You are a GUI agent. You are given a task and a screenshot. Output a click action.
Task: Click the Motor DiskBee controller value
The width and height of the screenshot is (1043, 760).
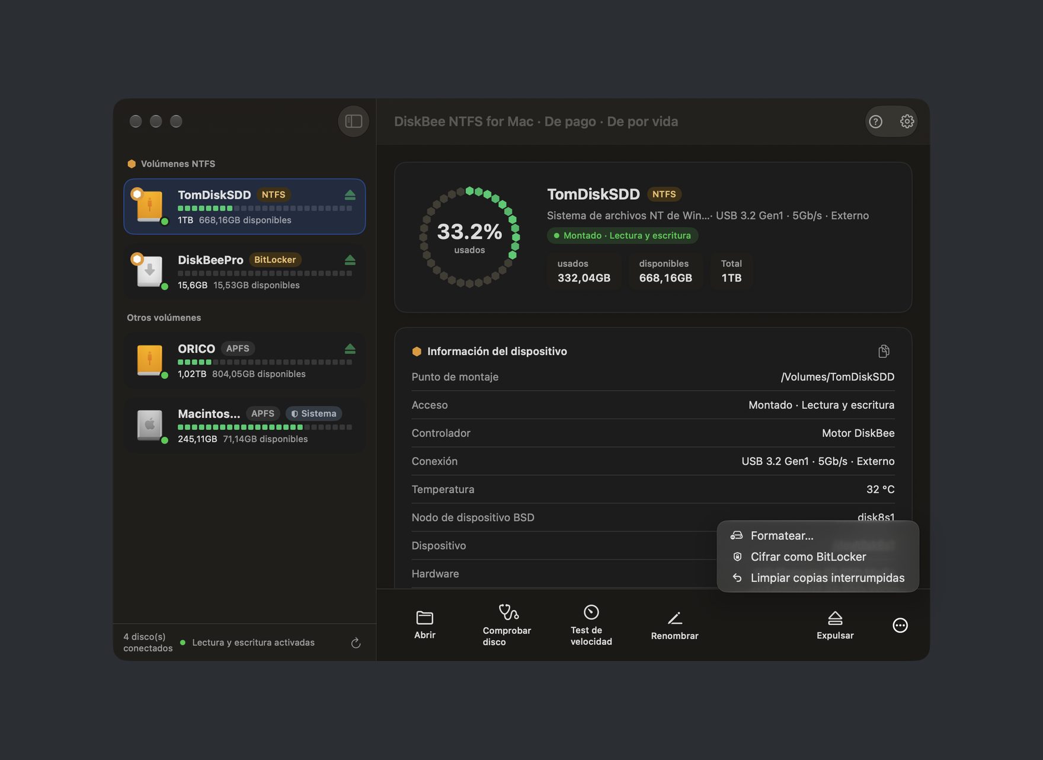[x=858, y=433]
